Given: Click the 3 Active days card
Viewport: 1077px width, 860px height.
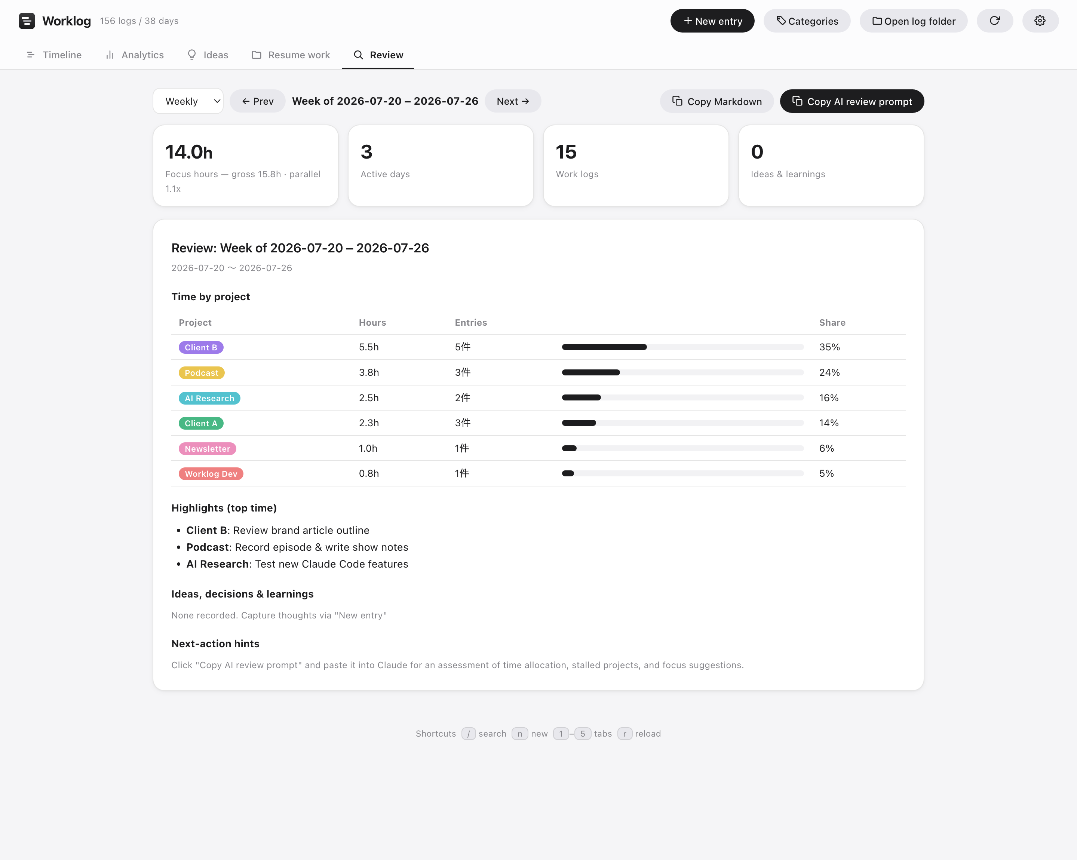Looking at the screenshot, I should (x=441, y=166).
